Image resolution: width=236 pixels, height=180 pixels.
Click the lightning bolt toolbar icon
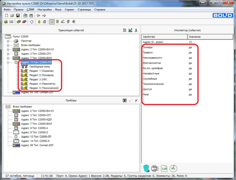(x=68, y=22)
